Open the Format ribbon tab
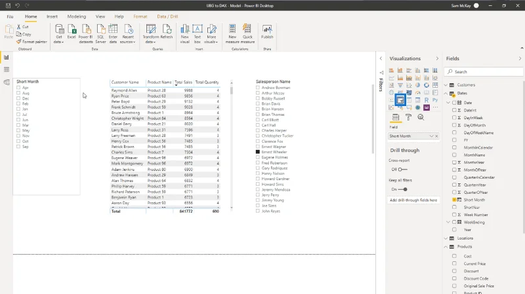Viewport: 525px width, 294px height. 140,16
